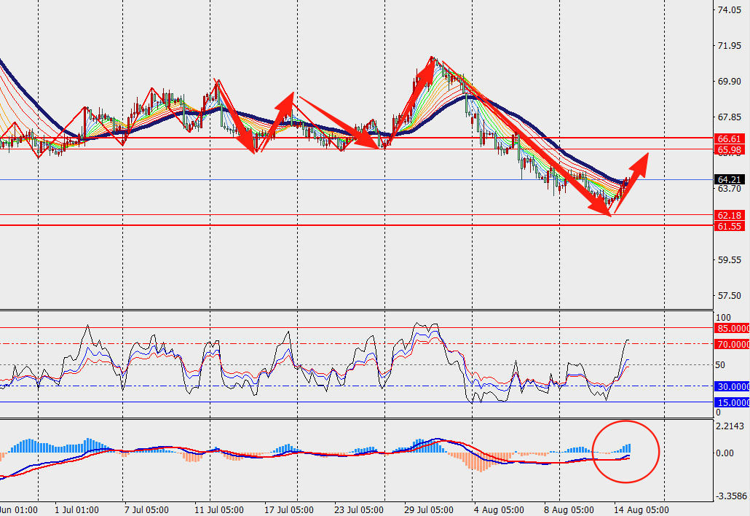Select the 67.85 price scale value

730,117
